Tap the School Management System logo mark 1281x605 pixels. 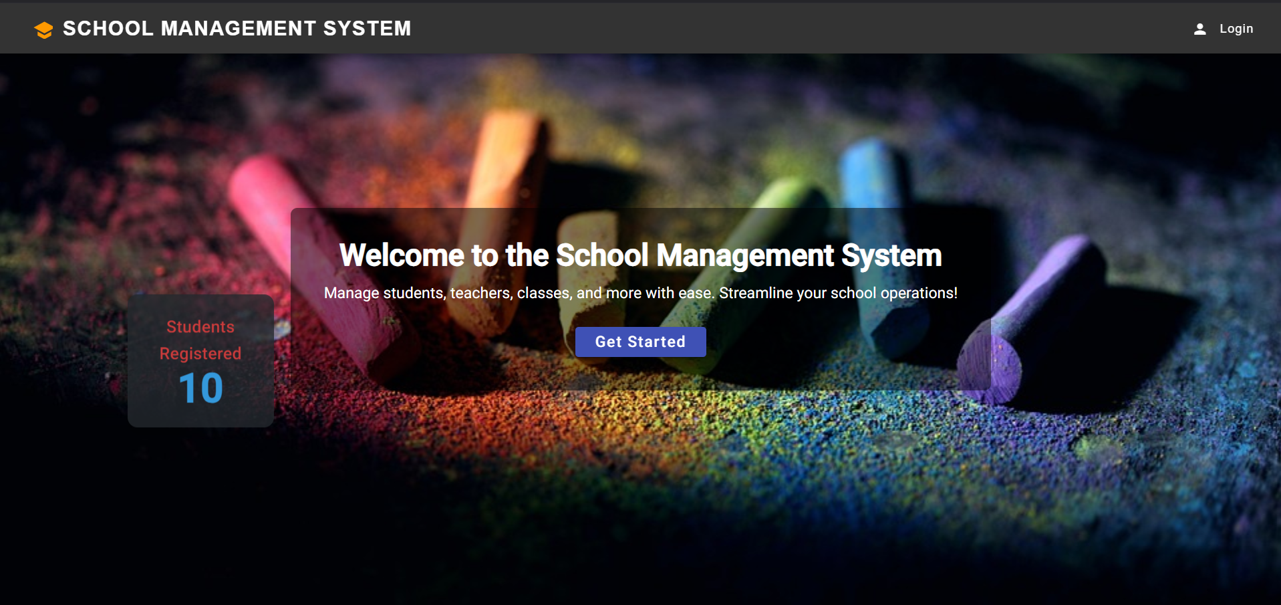[x=43, y=29]
